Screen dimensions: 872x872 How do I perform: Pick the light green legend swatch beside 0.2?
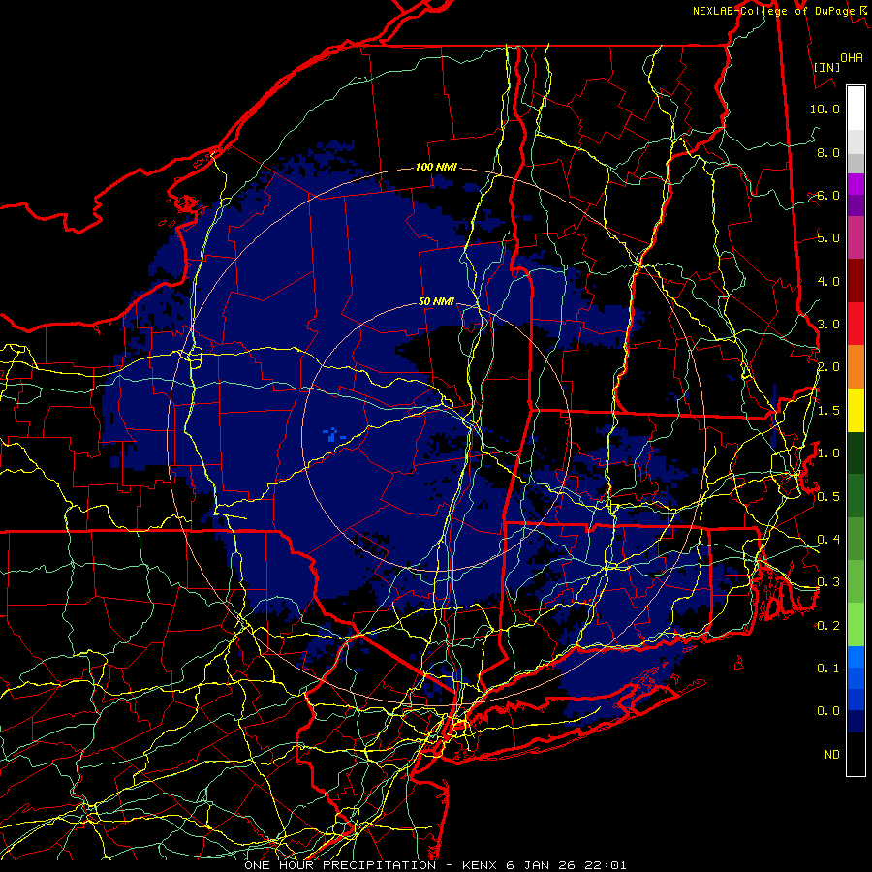[856, 625]
